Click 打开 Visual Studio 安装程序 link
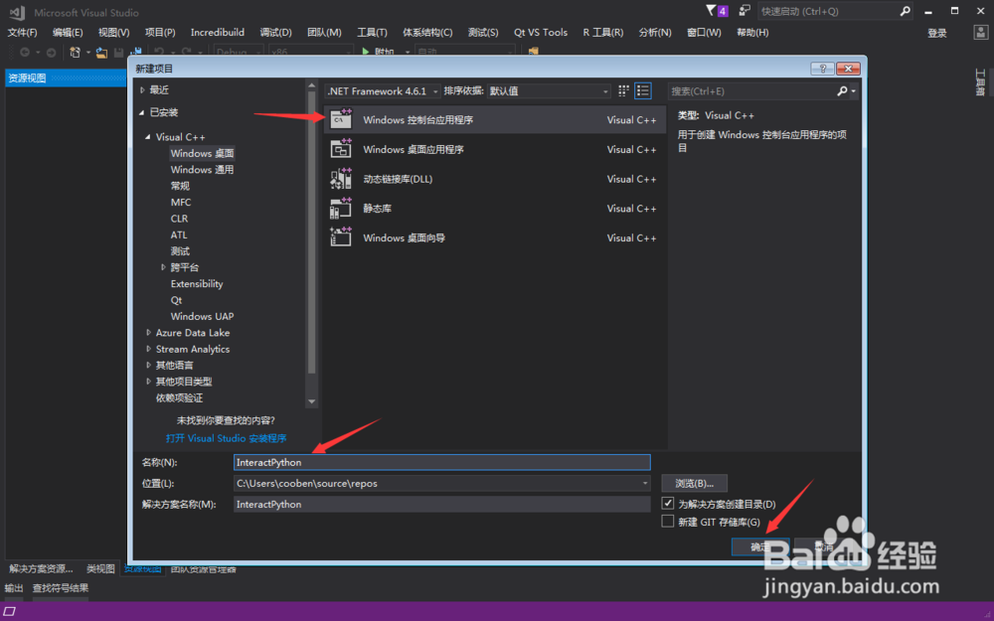This screenshot has height=621, width=994. pos(227,438)
